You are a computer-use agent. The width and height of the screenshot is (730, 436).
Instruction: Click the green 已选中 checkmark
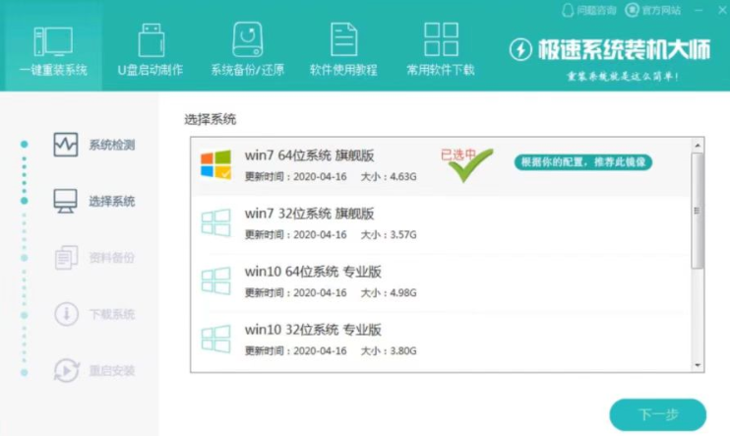470,165
